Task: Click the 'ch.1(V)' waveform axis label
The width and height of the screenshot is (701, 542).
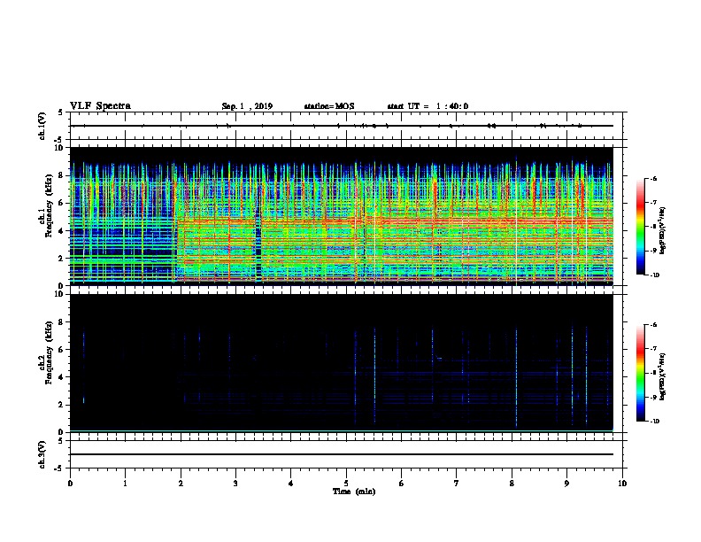Action: coord(42,126)
